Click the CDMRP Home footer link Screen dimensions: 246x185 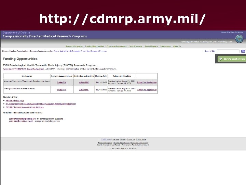(106, 139)
